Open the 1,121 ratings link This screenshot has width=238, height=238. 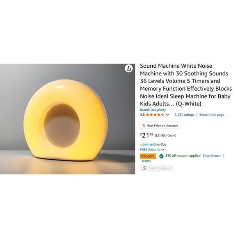pos(184,114)
